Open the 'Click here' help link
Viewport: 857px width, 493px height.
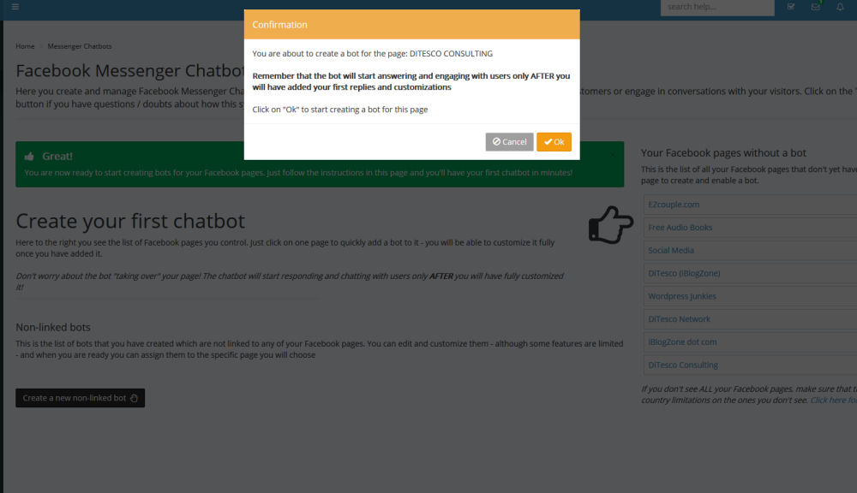833,401
